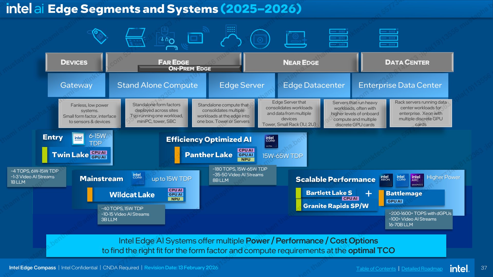The height and width of the screenshot is (277, 493).
Task: Click the Gateway category box
Action: point(76,85)
